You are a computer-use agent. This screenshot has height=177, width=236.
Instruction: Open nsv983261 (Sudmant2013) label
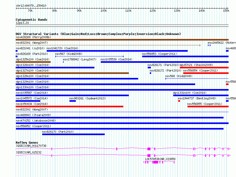(88, 98)
